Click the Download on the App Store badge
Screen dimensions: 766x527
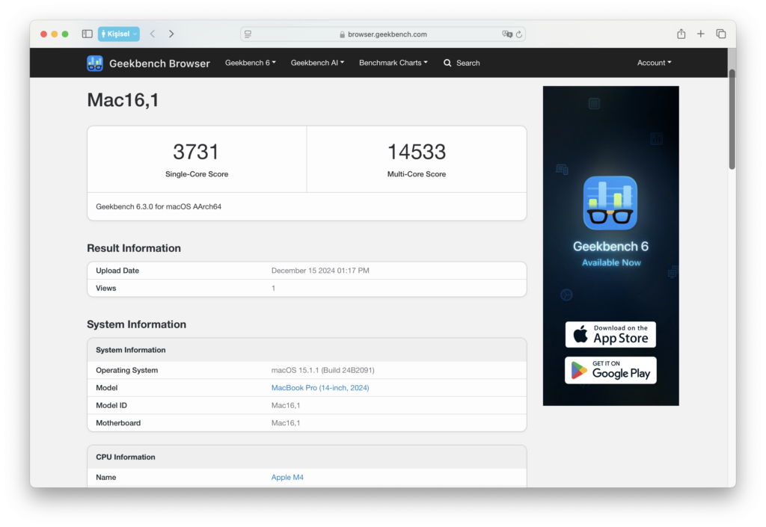(610, 334)
